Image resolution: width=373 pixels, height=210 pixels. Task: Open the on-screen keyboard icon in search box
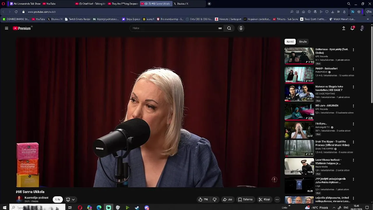[220, 28]
